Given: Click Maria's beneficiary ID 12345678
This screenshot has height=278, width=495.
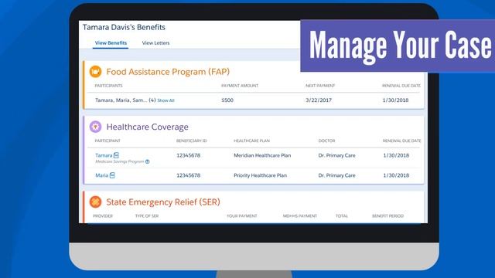Looking at the screenshot, I should coord(188,175).
